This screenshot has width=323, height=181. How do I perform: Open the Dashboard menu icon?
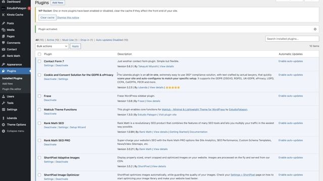point(4,2)
